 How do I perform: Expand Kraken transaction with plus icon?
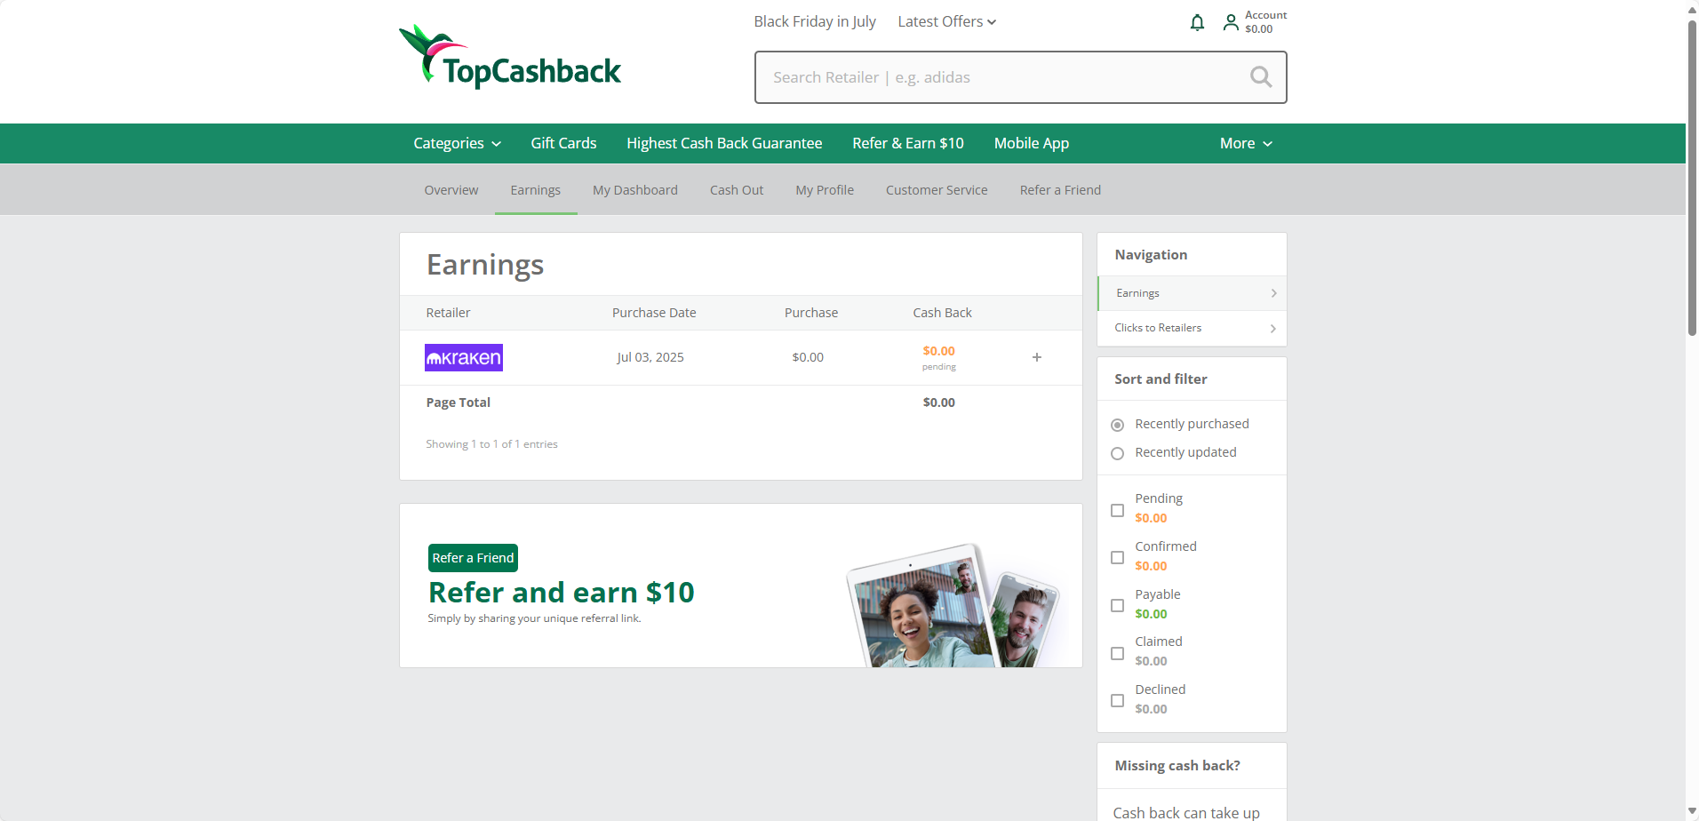[1036, 357]
